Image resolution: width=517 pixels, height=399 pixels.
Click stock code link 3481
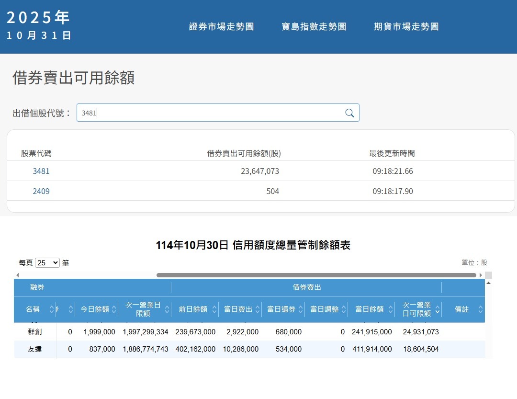[41, 171]
